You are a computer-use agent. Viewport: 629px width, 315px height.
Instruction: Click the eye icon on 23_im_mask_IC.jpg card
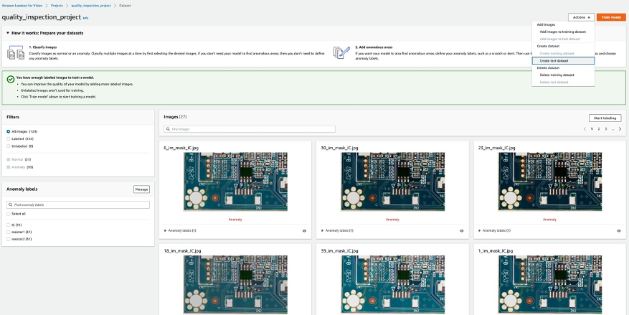coord(618,231)
